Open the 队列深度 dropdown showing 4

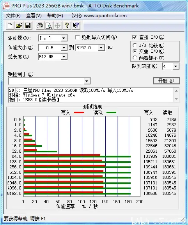(176, 66)
